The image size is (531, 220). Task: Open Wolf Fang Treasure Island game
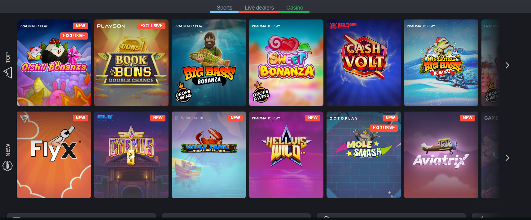pyautogui.click(x=209, y=155)
